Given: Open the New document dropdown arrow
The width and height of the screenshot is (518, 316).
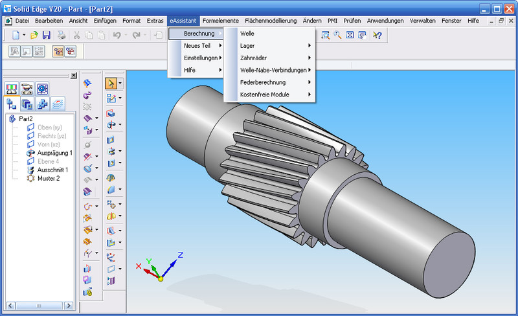Looking at the screenshot, I should click(24, 35).
